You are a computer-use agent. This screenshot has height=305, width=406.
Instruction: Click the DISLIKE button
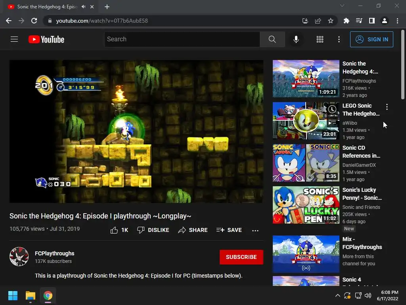click(153, 230)
